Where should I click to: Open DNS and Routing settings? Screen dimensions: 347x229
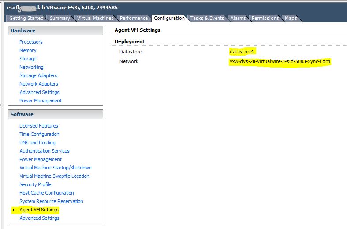37,143
